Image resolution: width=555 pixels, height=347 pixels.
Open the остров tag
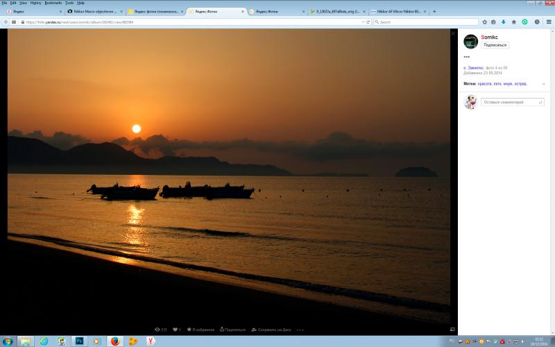(521, 84)
